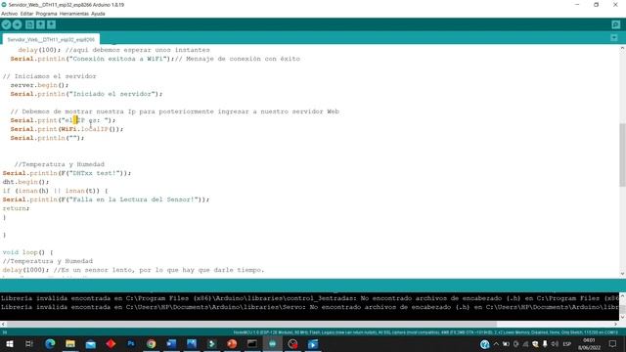Expand hidden system tray icons chevron
The image size is (626, 352).
(496, 344)
